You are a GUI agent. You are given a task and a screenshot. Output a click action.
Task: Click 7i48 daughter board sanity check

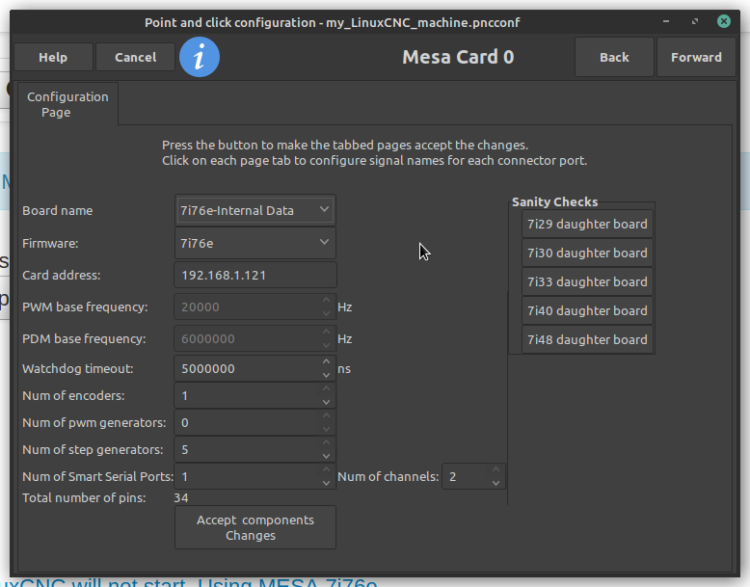[587, 339]
